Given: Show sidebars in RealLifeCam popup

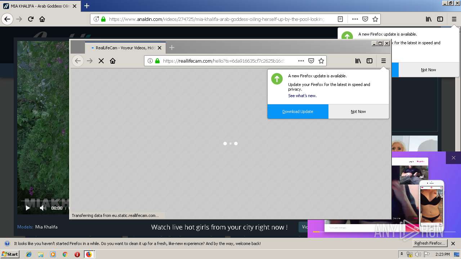Looking at the screenshot, I should pos(370,61).
